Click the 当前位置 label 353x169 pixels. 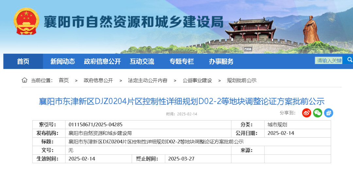[x=42, y=80]
